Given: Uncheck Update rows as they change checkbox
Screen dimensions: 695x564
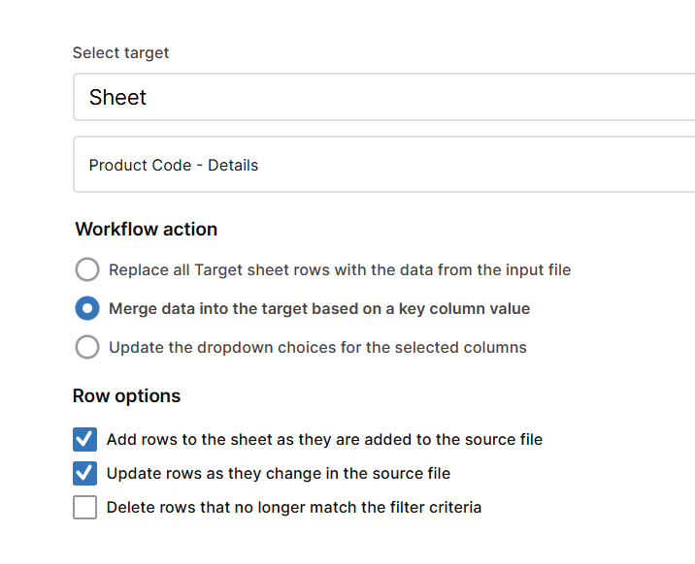Looking at the screenshot, I should click(85, 473).
